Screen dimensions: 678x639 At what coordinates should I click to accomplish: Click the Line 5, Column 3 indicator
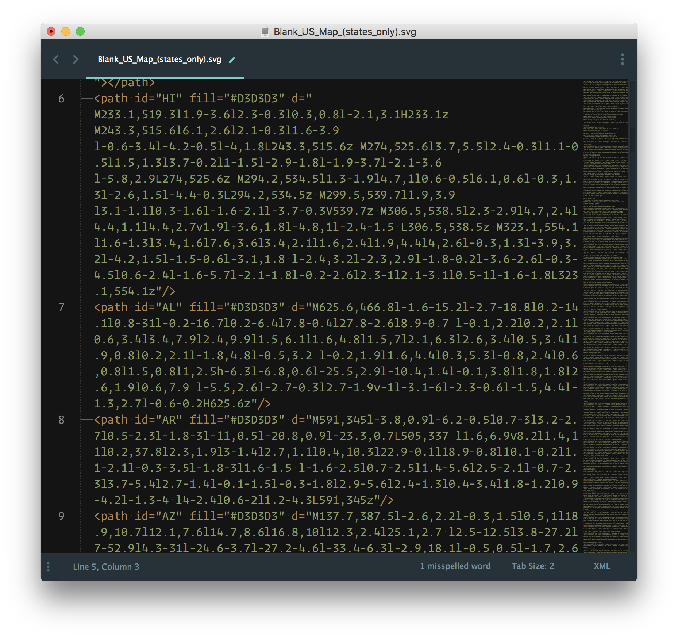(106, 566)
